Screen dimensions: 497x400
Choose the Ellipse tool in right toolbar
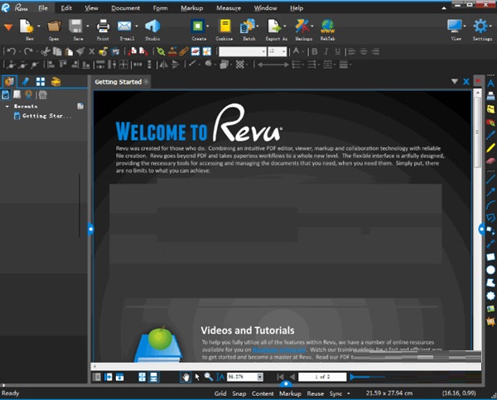coord(490,270)
